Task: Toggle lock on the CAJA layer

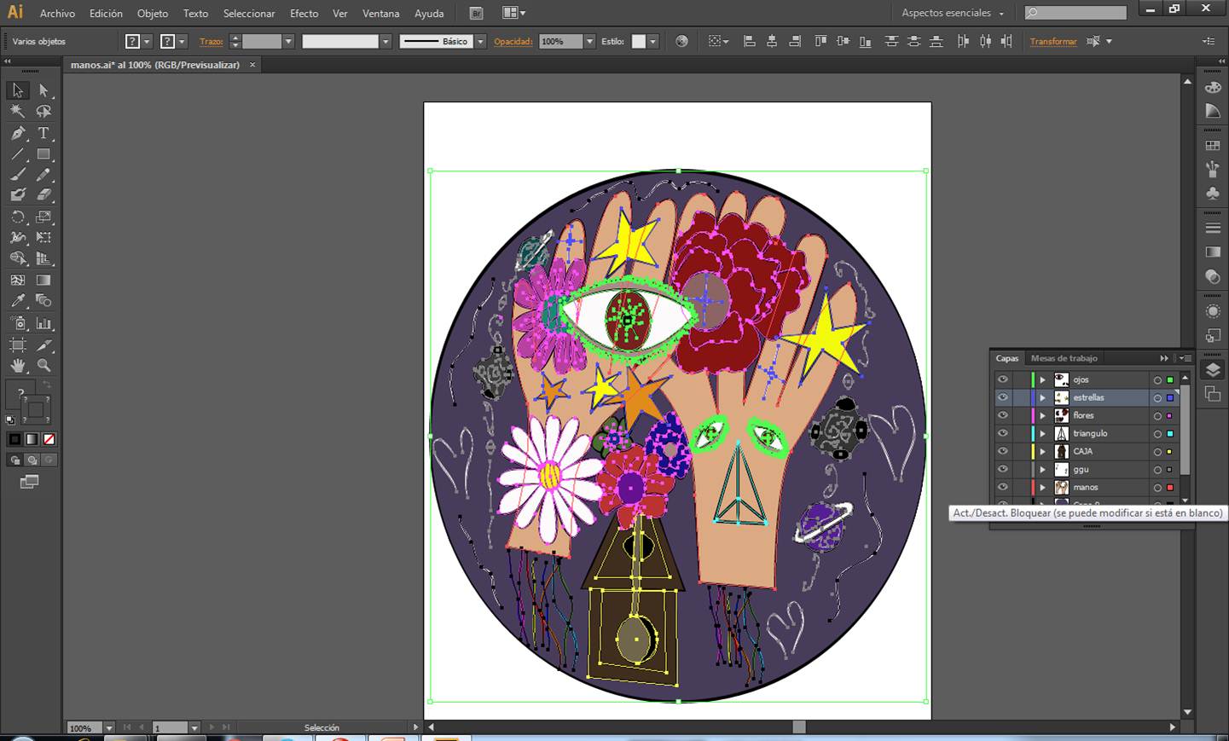Action: (x=1018, y=451)
